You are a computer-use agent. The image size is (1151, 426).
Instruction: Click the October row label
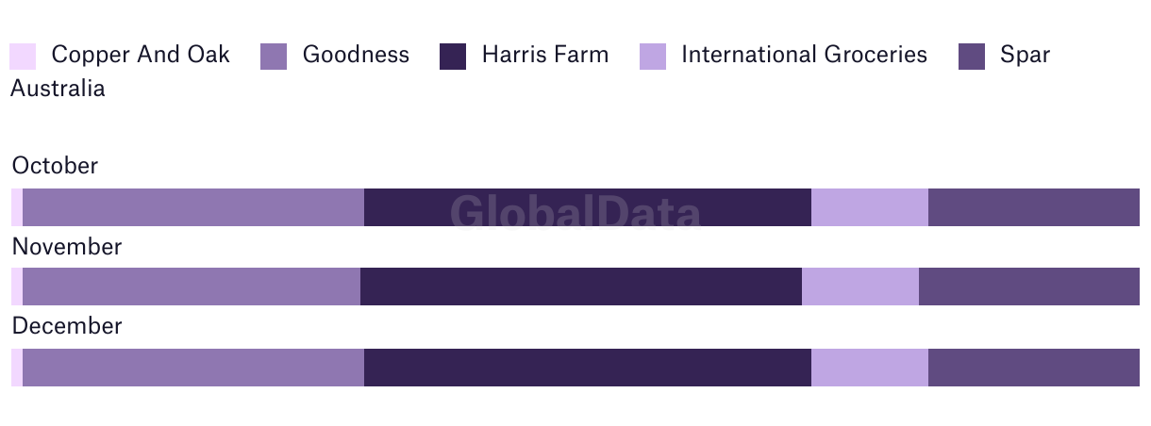coord(55,166)
